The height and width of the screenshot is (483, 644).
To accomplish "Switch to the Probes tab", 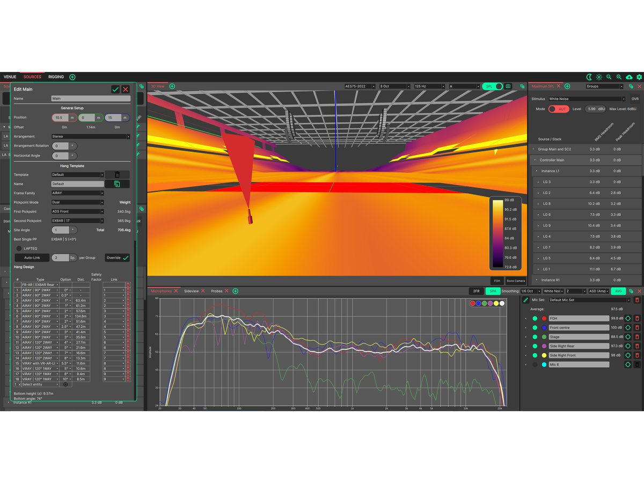I will (x=217, y=291).
